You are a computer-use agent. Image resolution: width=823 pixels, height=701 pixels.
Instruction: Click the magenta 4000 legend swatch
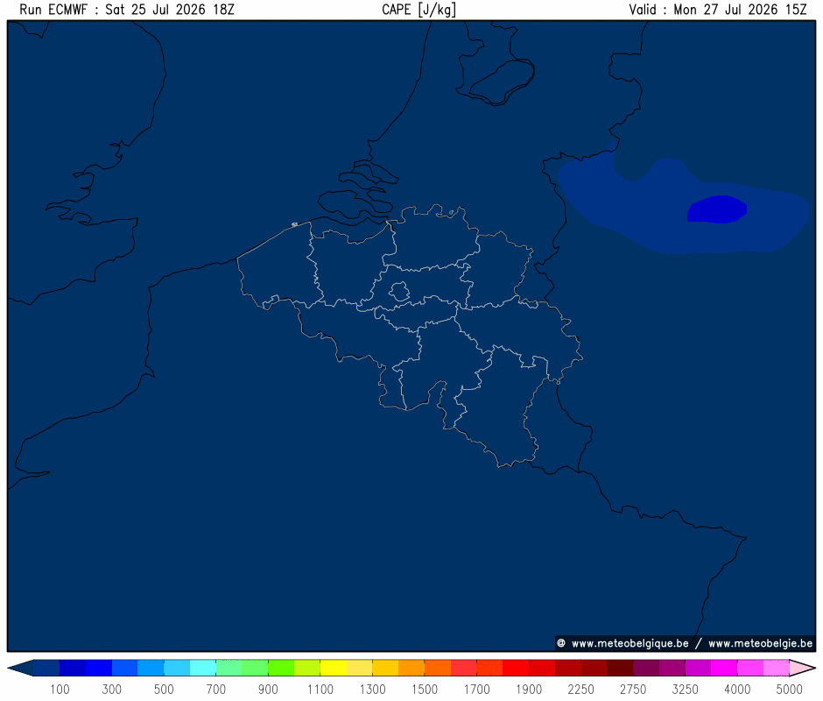(x=724, y=668)
